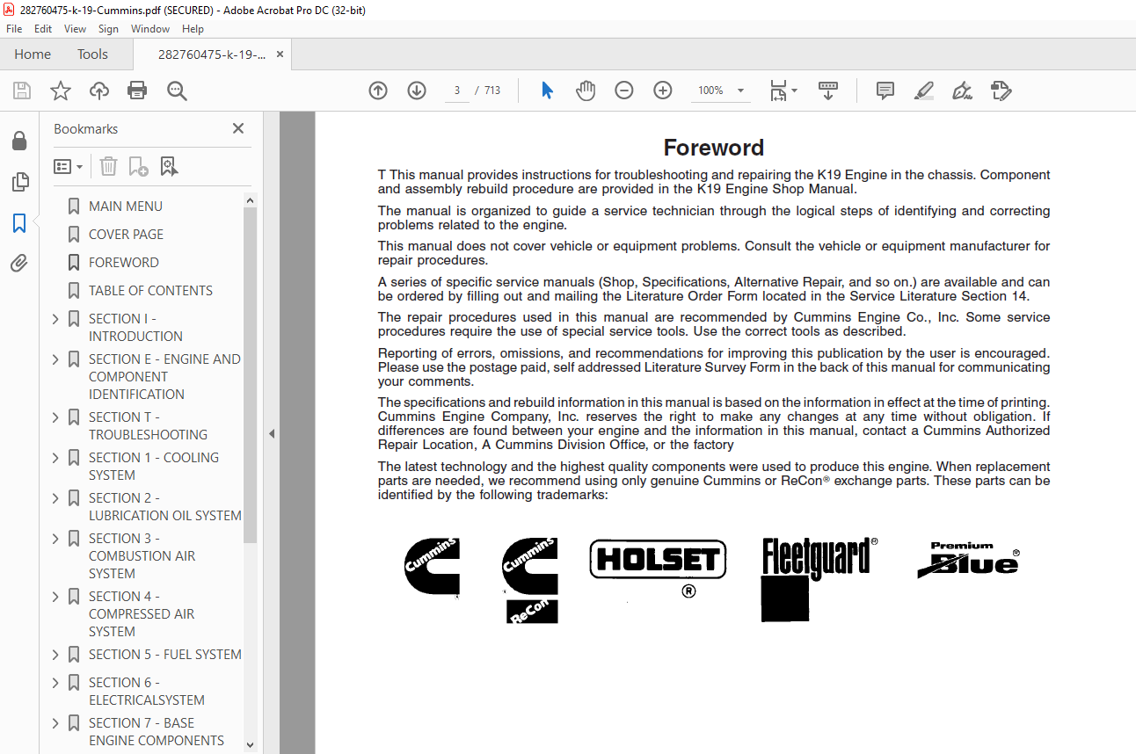
Task: Delete the selected bookmark trash icon
Action: coord(108,166)
